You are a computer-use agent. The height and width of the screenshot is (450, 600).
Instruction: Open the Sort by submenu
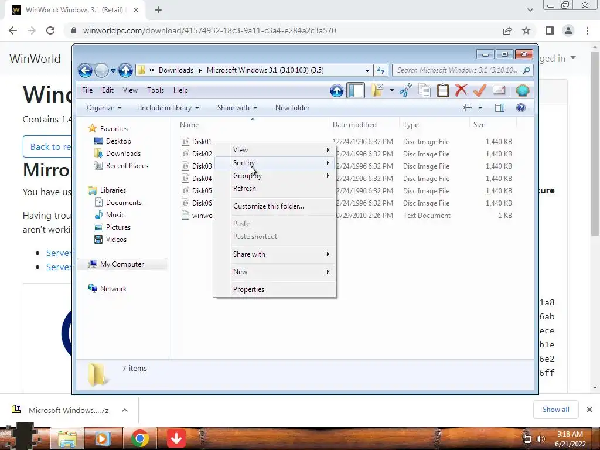coord(275,163)
